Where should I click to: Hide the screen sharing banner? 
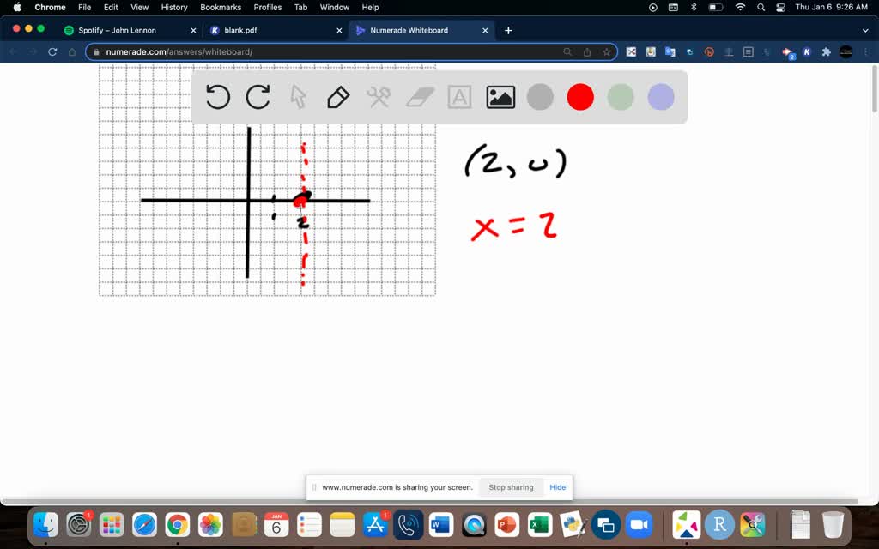pos(557,486)
